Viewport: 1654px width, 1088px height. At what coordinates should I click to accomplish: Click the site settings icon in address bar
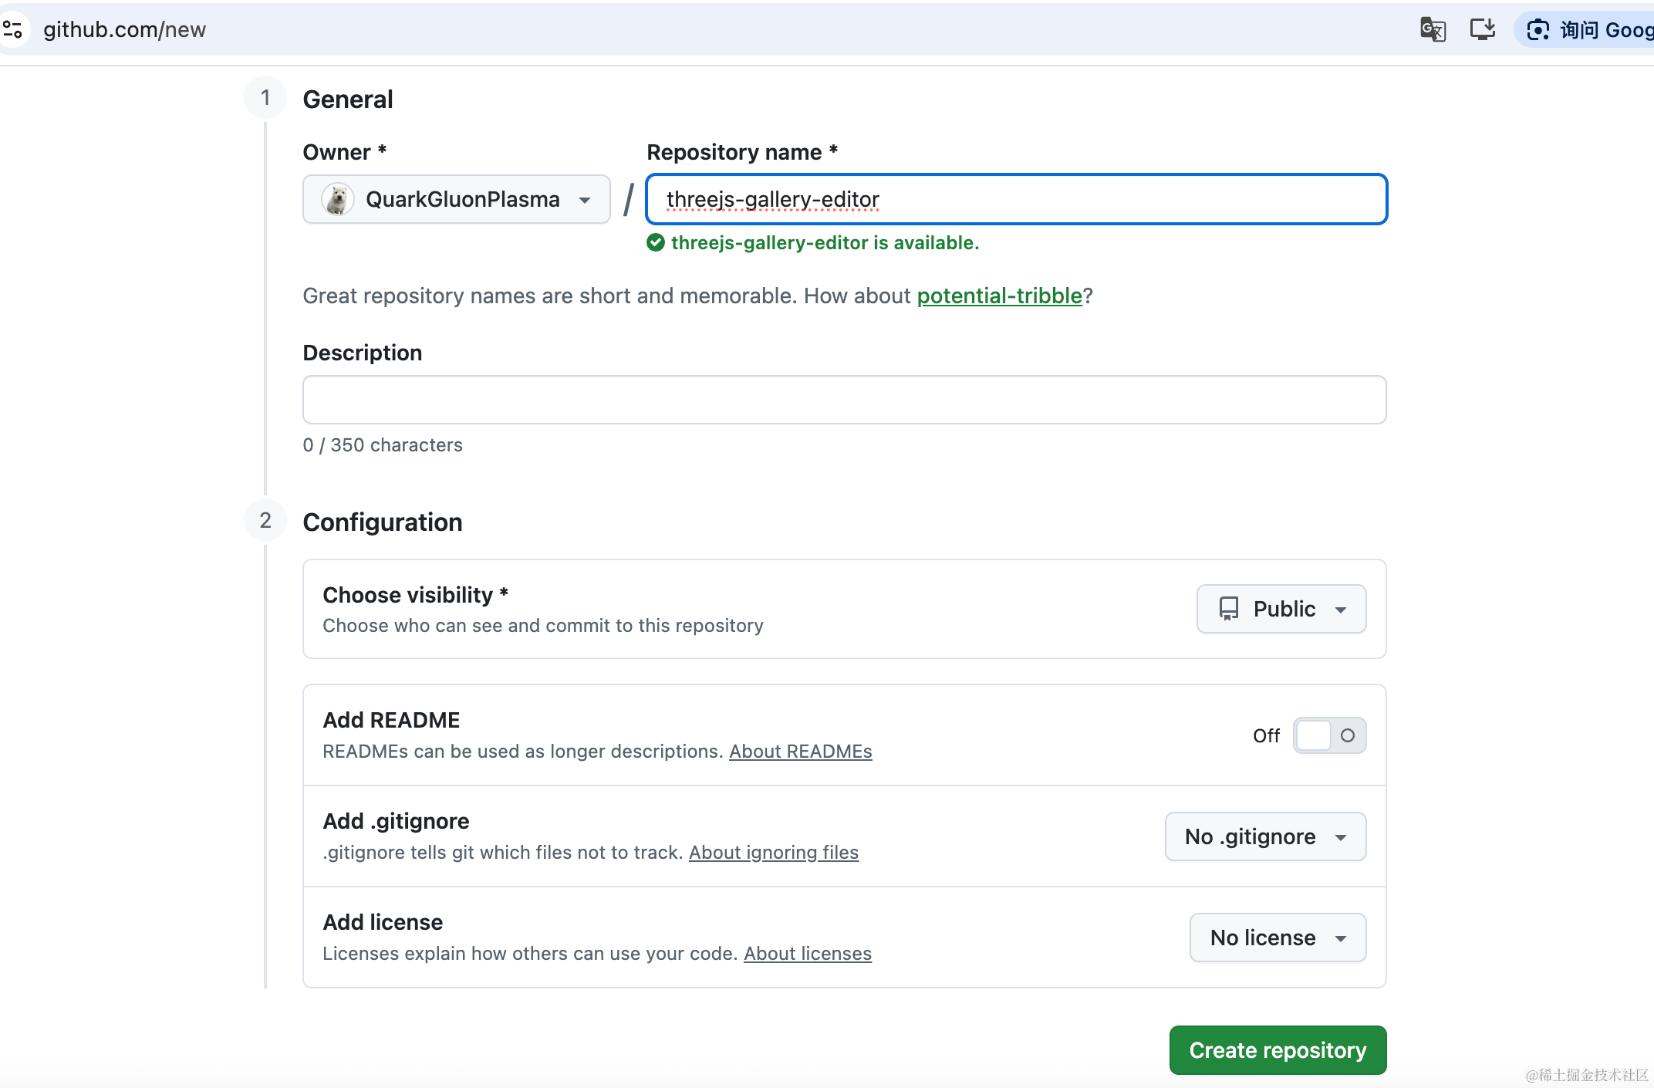(x=13, y=30)
